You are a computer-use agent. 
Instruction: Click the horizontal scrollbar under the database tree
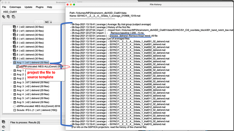pos(22,114)
